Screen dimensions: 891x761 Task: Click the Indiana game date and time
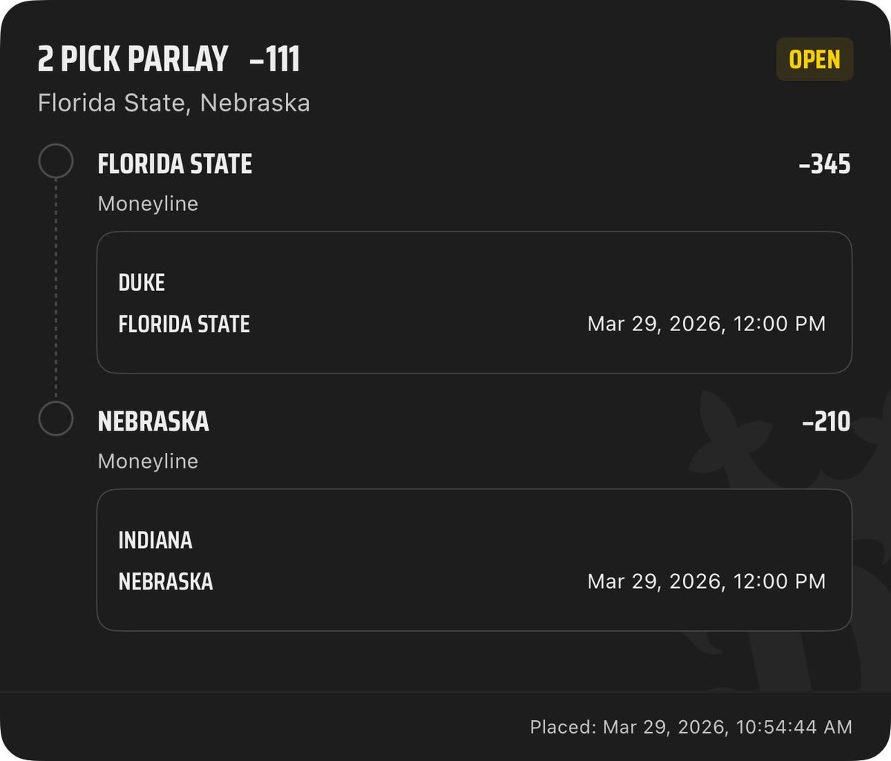(x=706, y=582)
